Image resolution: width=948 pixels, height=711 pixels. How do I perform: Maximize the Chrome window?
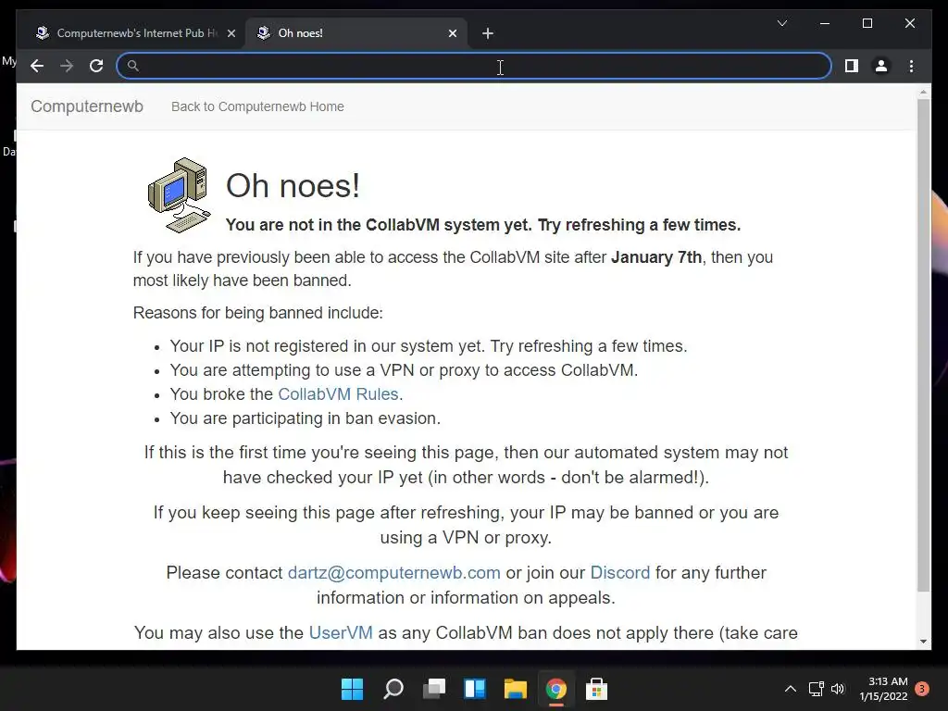(867, 23)
